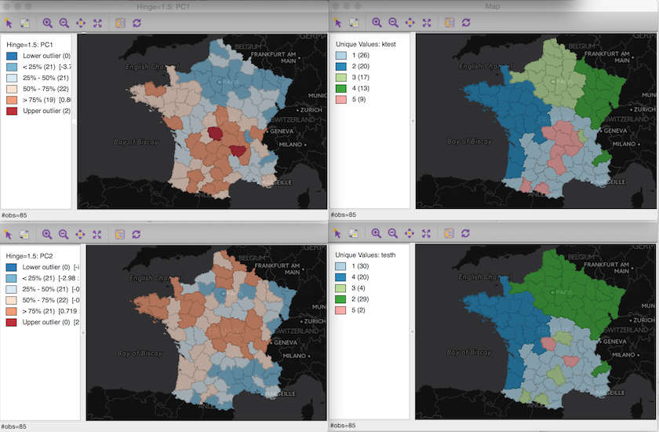This screenshot has width=659, height=432.
Task: Click invert selection icon in ktest map toolbar
Action: click(x=355, y=23)
